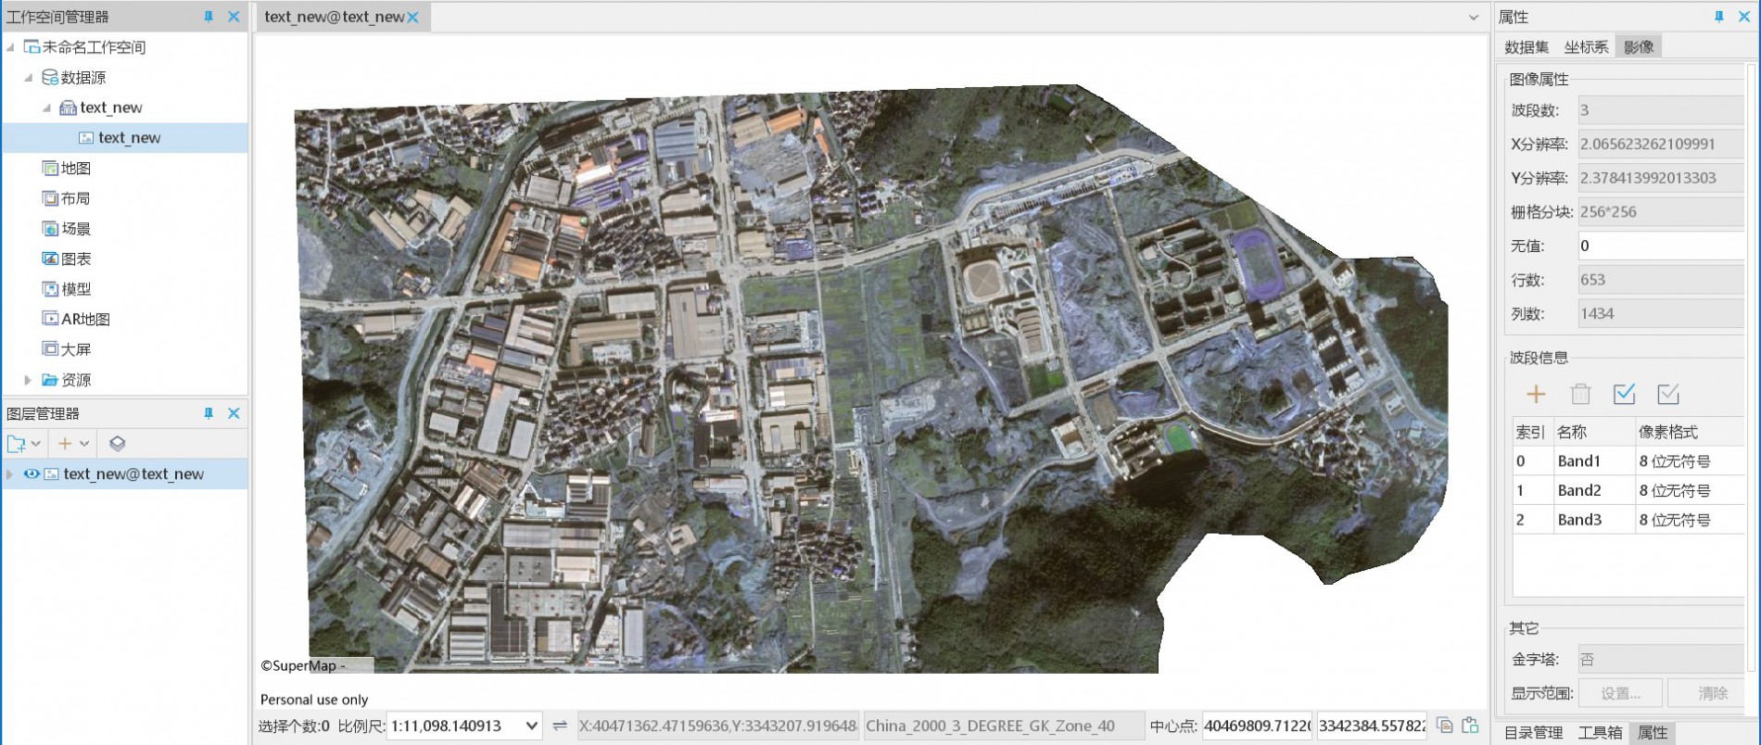Image resolution: width=1761 pixels, height=745 pixels.
Task: Click the center point X input field
Action: pyautogui.click(x=1257, y=726)
